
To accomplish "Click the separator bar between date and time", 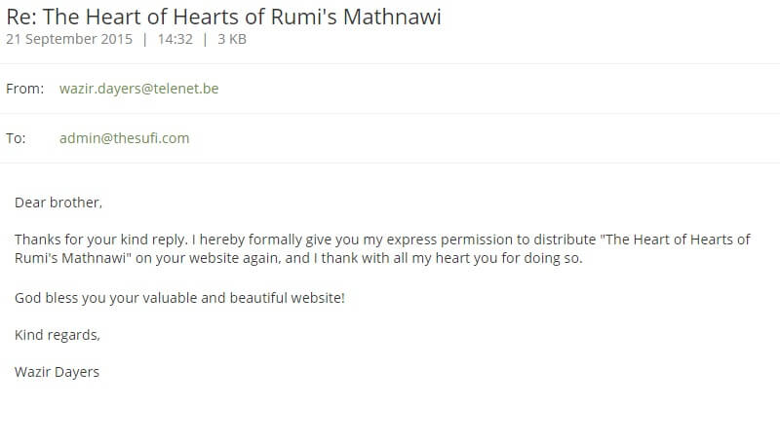I will (x=144, y=39).
